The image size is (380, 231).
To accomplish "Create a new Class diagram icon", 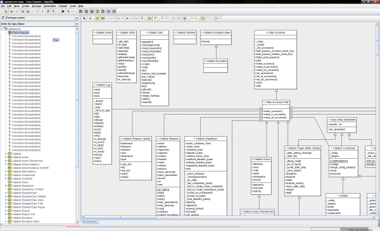I will click(86, 11).
